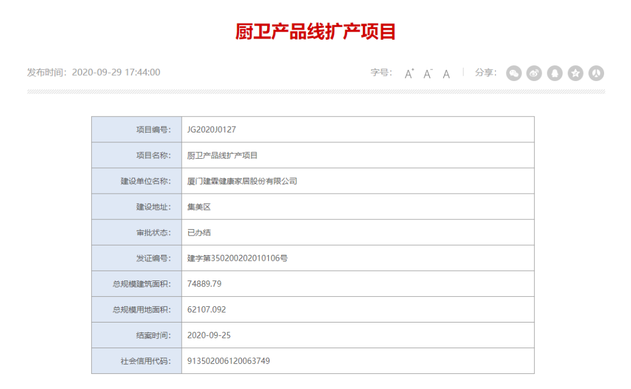Click approval status value 已办结
The width and height of the screenshot is (631, 389).
(x=199, y=232)
